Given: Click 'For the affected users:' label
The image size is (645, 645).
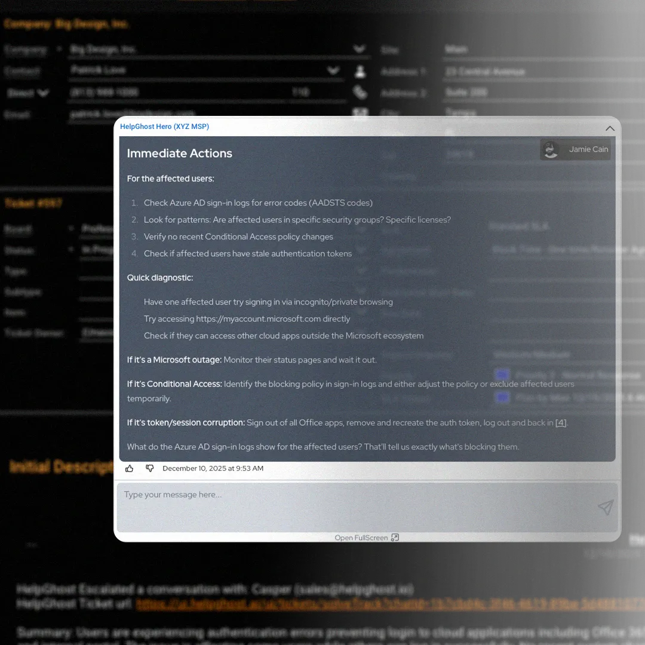Looking at the screenshot, I should click(171, 179).
